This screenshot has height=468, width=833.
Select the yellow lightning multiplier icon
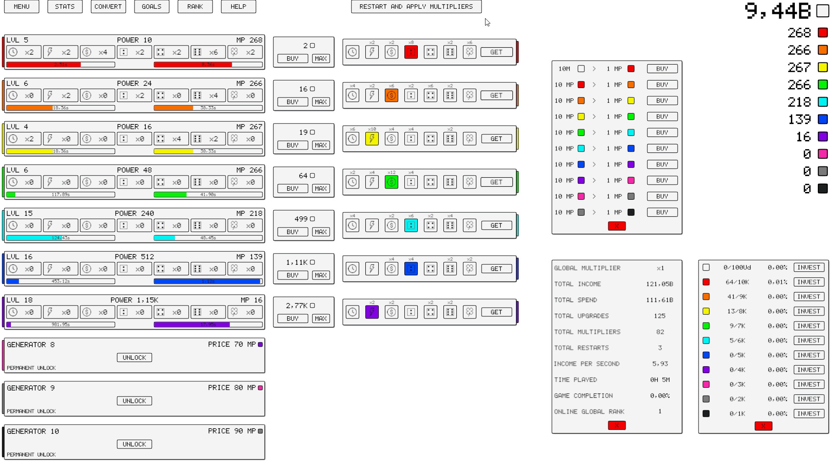pyautogui.click(x=372, y=139)
